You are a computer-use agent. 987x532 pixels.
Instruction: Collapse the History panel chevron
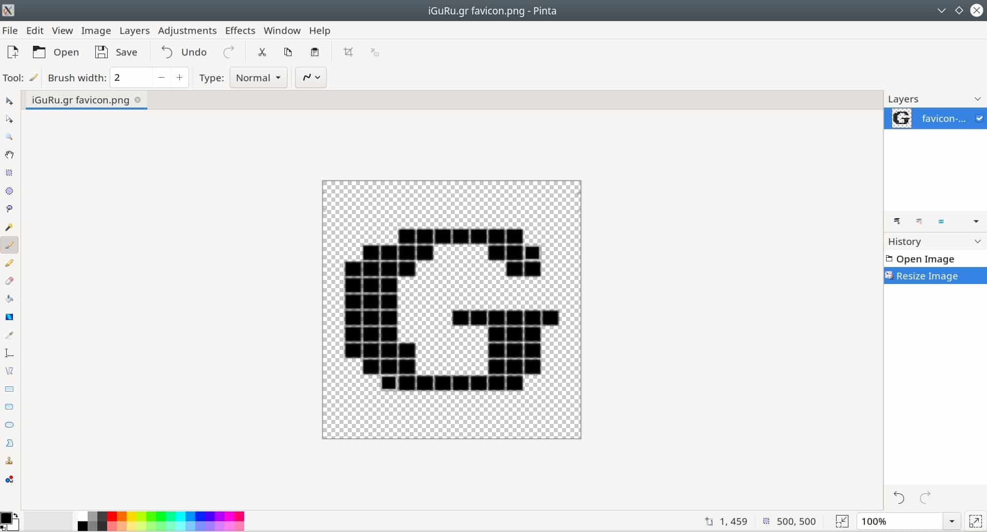(977, 241)
